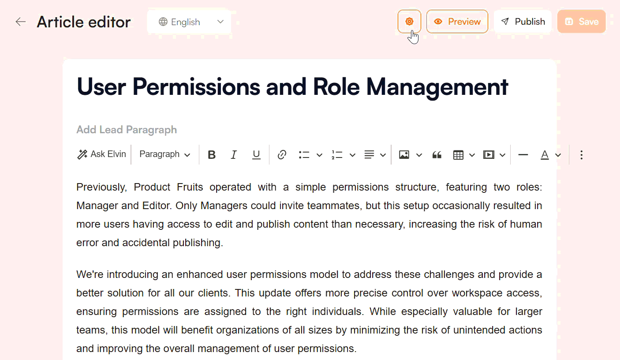620x360 pixels.
Task: Click the "Article editor" page heading
Action: [x=84, y=22]
